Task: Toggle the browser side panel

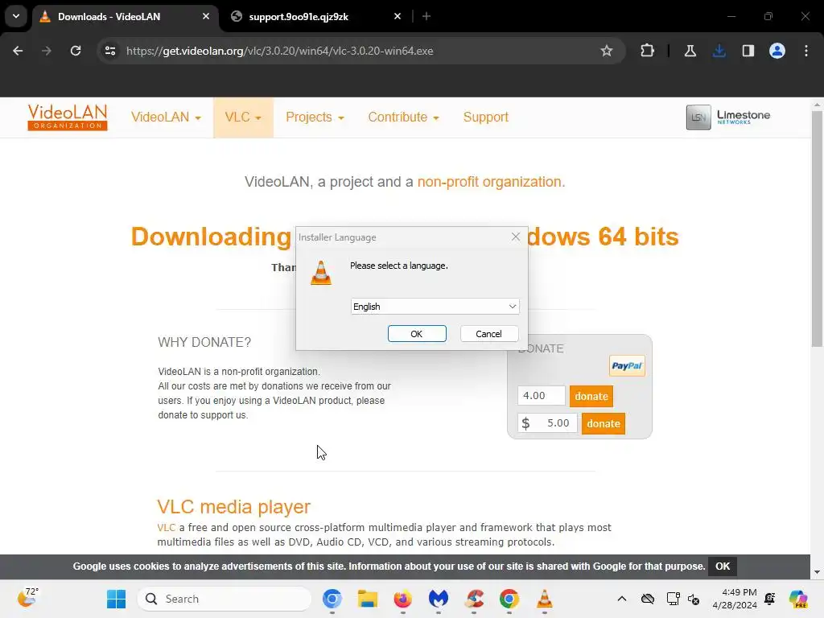Action: (x=748, y=51)
